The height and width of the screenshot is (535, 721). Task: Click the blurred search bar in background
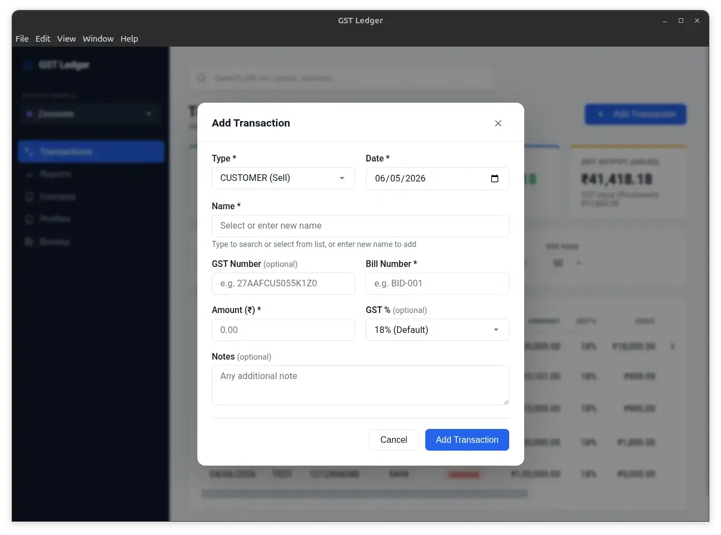342,78
